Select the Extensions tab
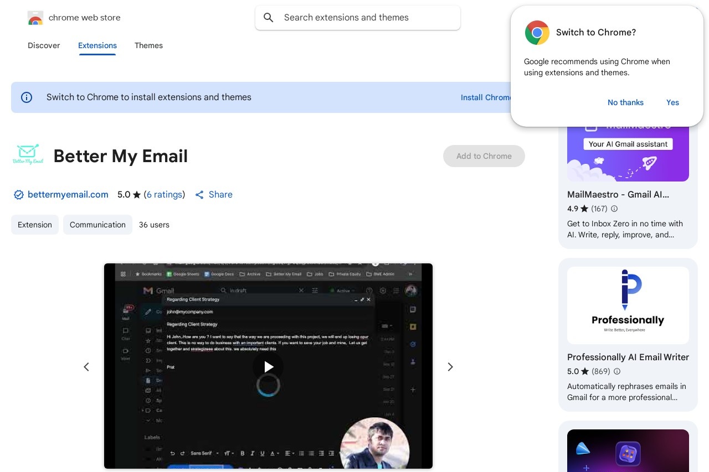The image size is (709, 472). point(97,45)
